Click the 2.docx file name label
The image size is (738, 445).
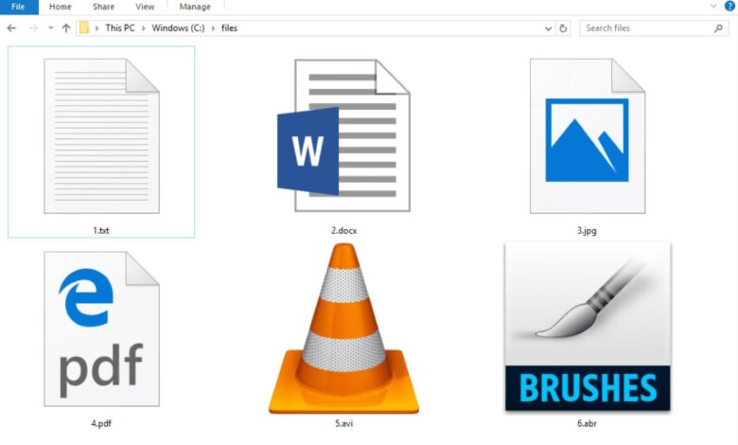pyautogui.click(x=343, y=231)
